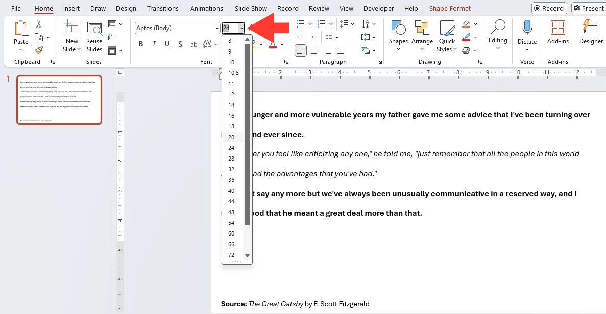The image size is (606, 314).
Task: Start Dictate with the microphone
Action: (x=527, y=36)
